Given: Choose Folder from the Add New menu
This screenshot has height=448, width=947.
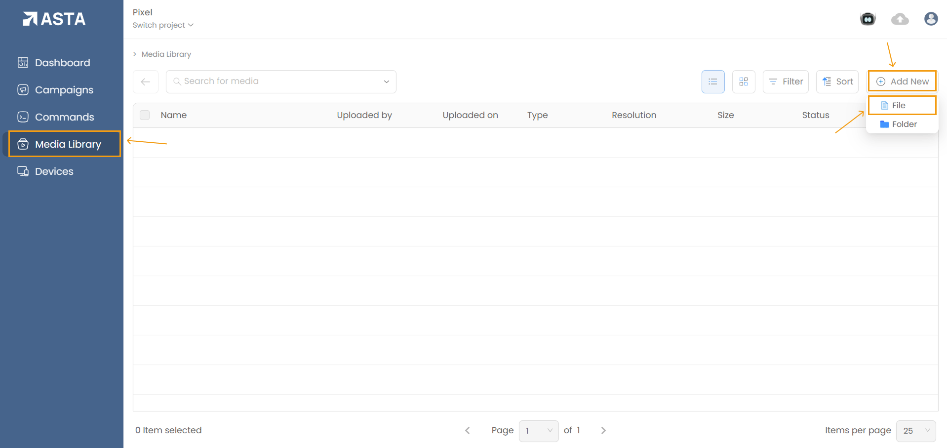Looking at the screenshot, I should click(903, 124).
